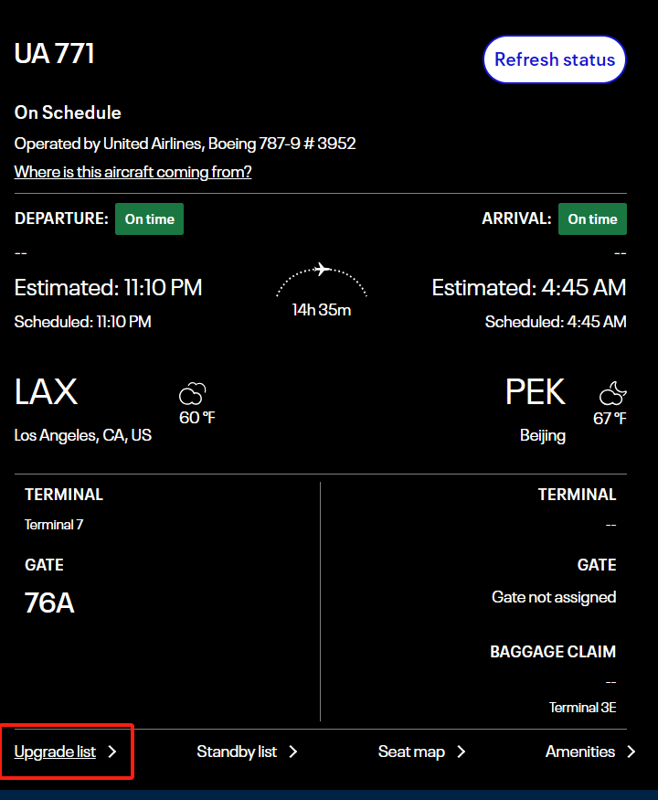Image resolution: width=658 pixels, height=800 pixels.
Task: Click the departure On time badge
Action: 149,219
